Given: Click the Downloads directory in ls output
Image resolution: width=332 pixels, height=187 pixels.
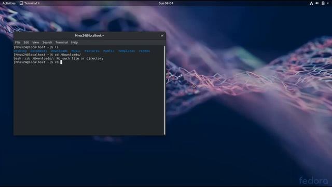Looking at the screenshot, I should [x=59, y=51].
